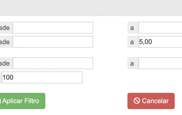Click the icon beside Aplicar Filtro text
This screenshot has height=115, width=182.
[0, 101]
